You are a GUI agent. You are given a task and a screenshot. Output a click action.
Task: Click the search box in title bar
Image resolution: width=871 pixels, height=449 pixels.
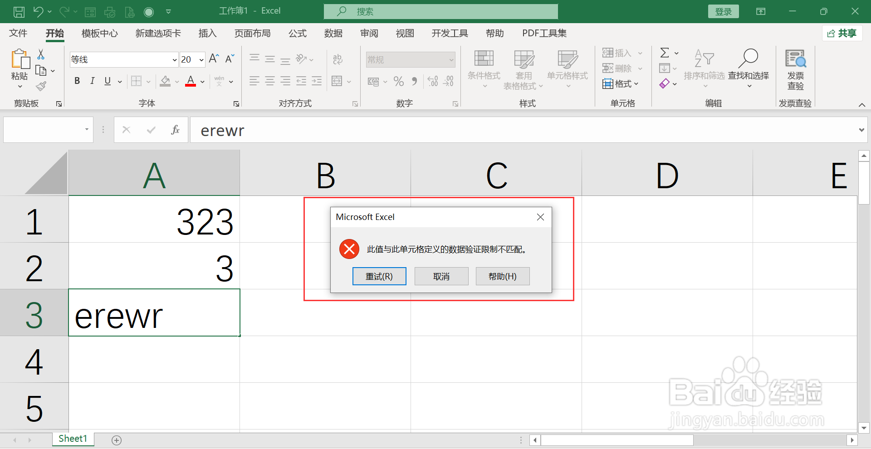(x=440, y=11)
